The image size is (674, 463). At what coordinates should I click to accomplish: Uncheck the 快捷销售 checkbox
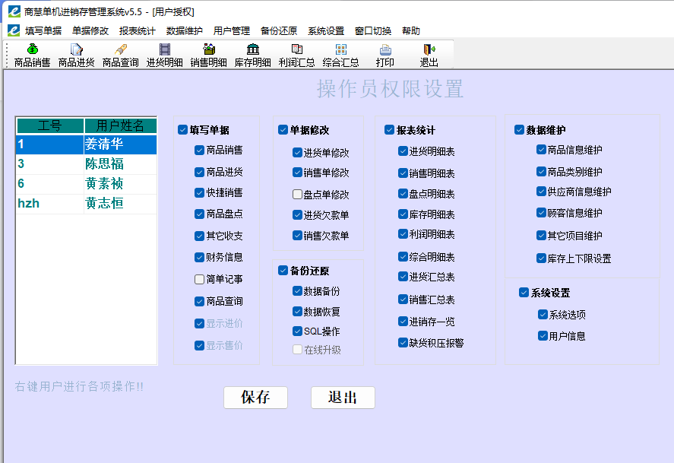click(x=199, y=192)
